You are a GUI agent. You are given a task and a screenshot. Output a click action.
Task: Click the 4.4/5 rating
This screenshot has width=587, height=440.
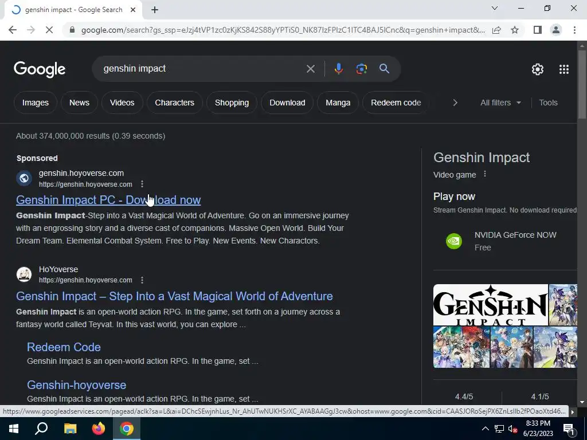pyautogui.click(x=464, y=396)
